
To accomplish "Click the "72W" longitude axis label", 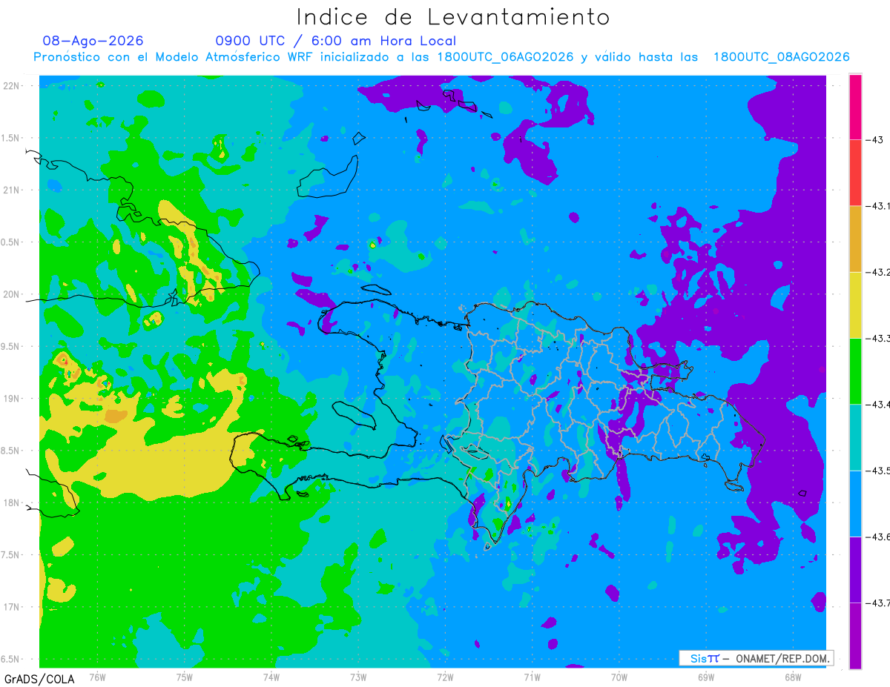I will [x=445, y=677].
